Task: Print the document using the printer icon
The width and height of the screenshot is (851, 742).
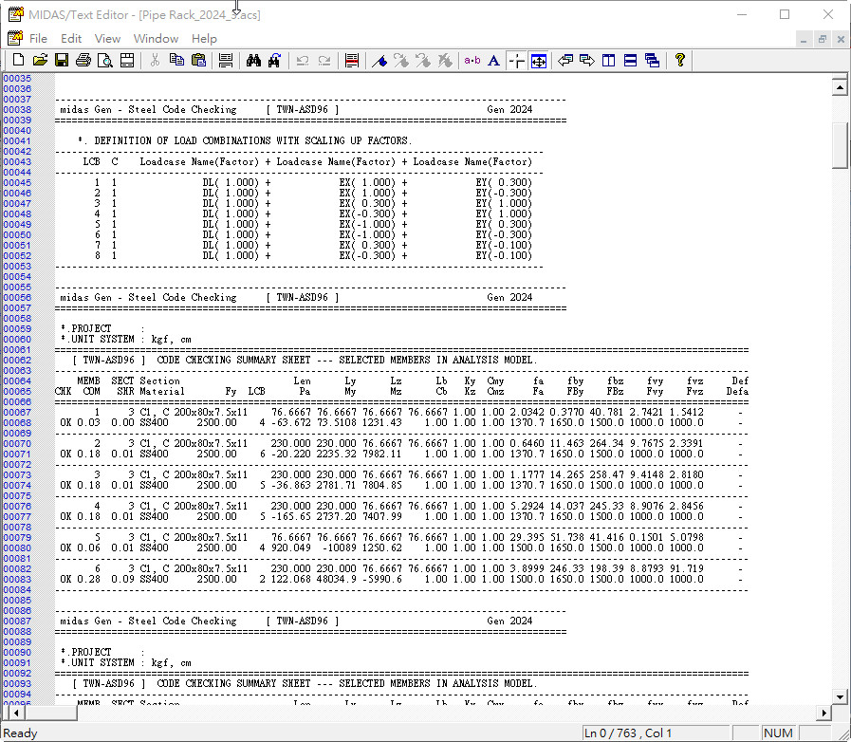Action: [x=83, y=60]
